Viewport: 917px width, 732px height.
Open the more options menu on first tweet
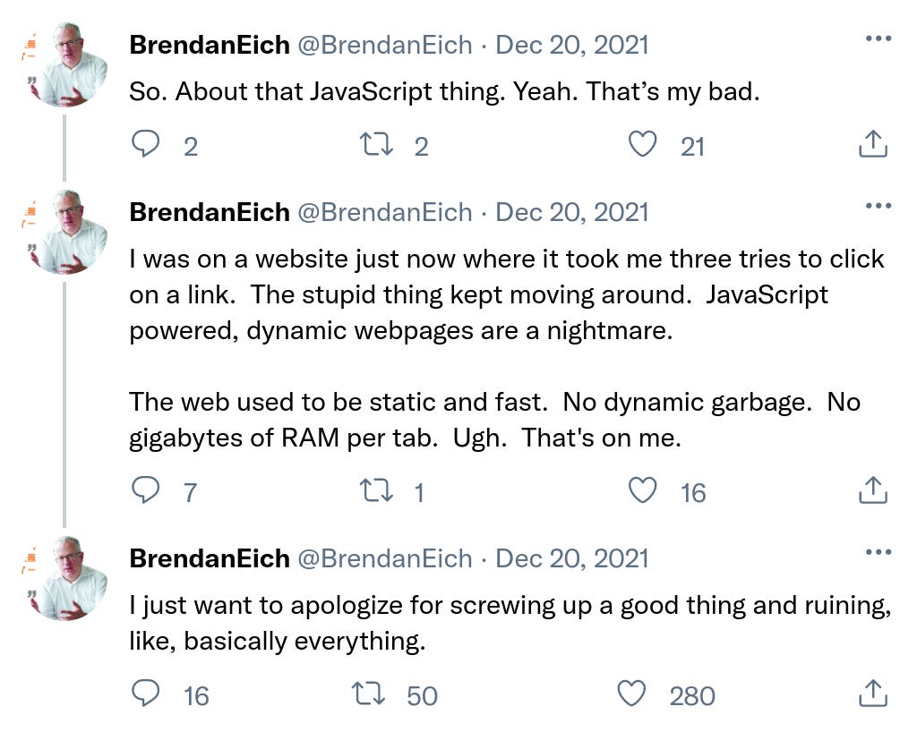coord(878,37)
